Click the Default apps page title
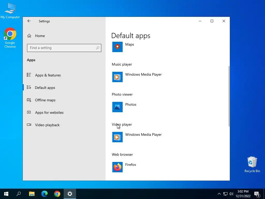 pos(131,36)
